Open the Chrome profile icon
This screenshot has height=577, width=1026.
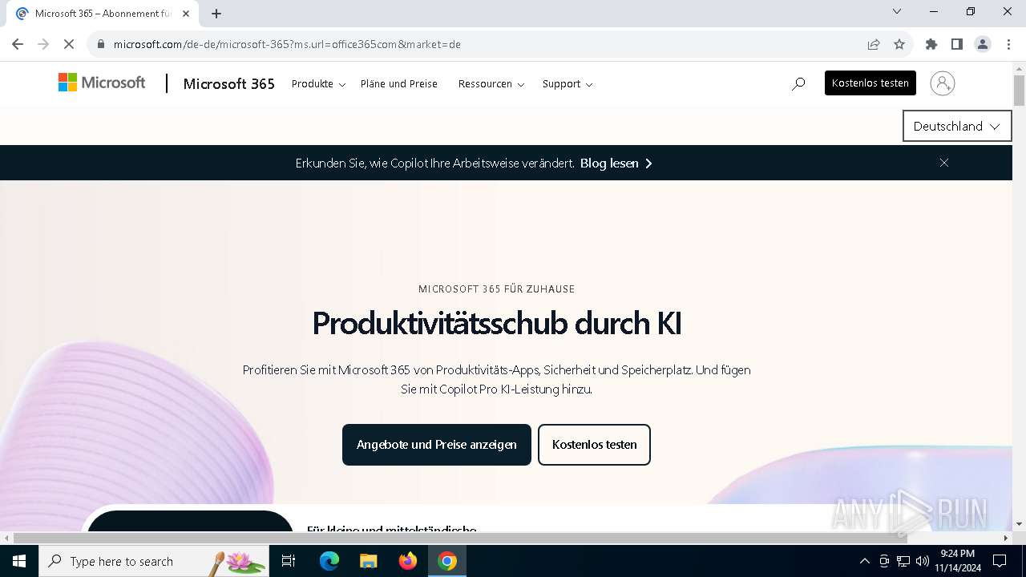[x=983, y=44]
